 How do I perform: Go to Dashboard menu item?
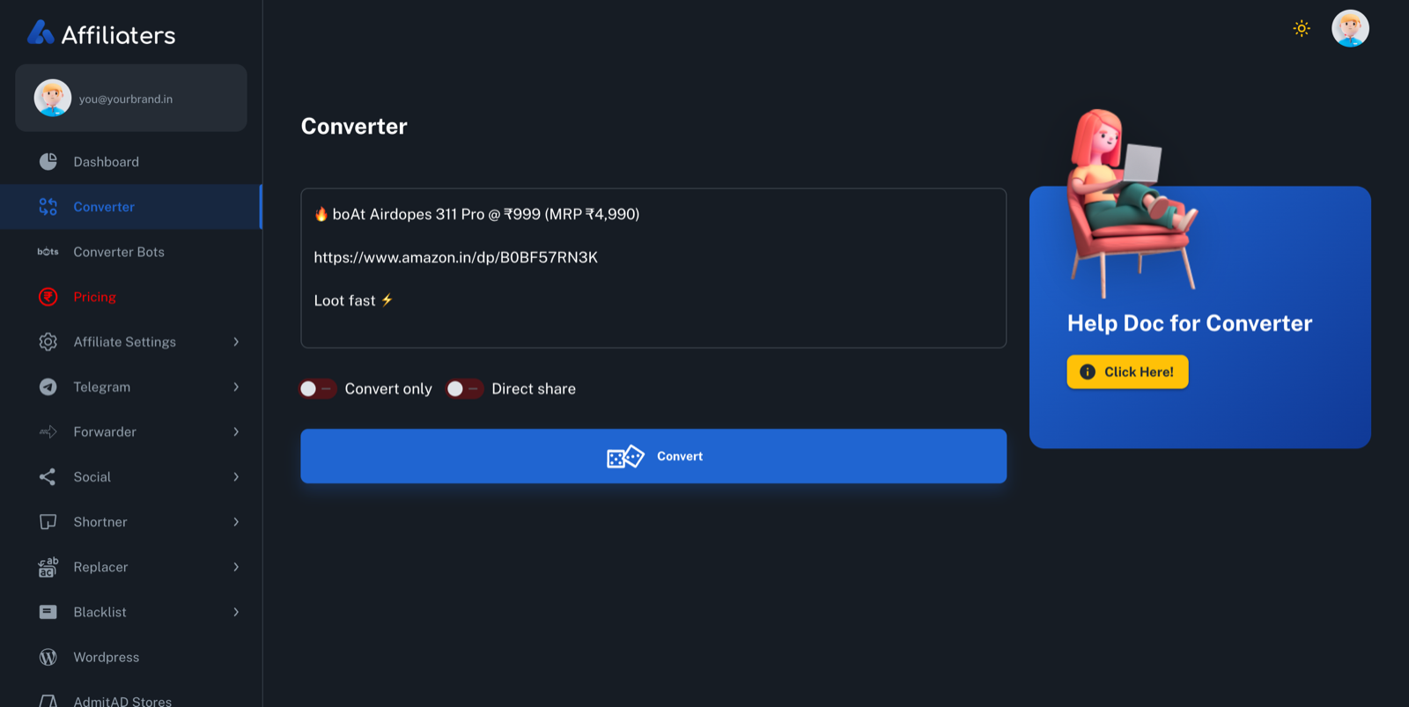[x=131, y=162]
